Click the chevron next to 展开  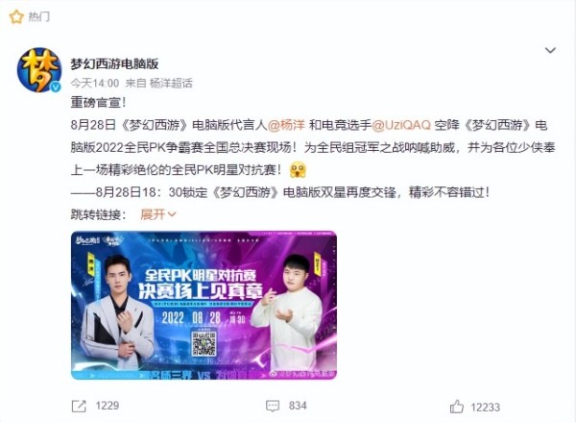172,214
